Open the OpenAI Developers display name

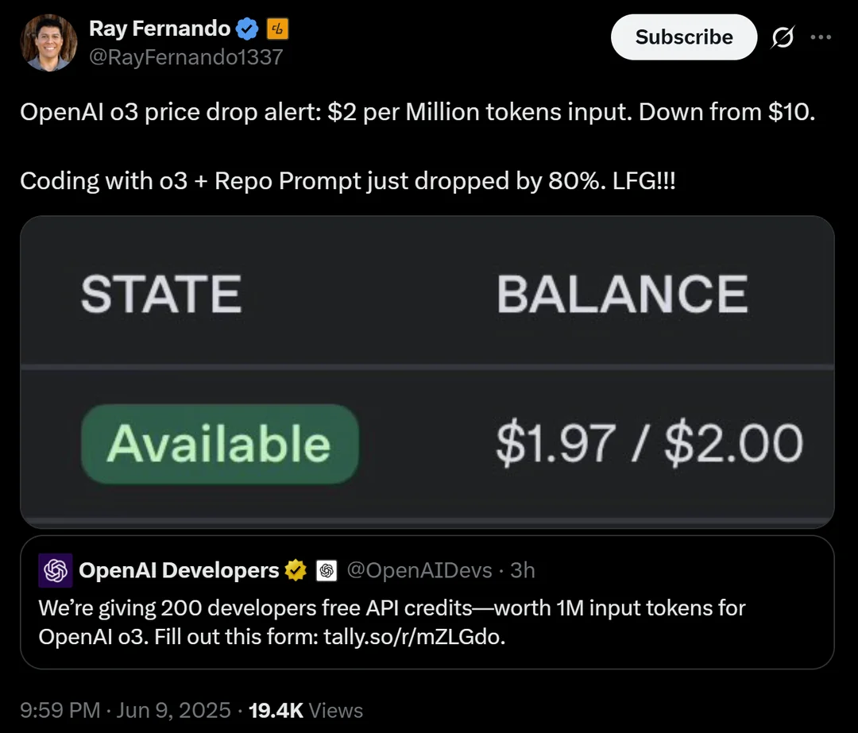179,570
